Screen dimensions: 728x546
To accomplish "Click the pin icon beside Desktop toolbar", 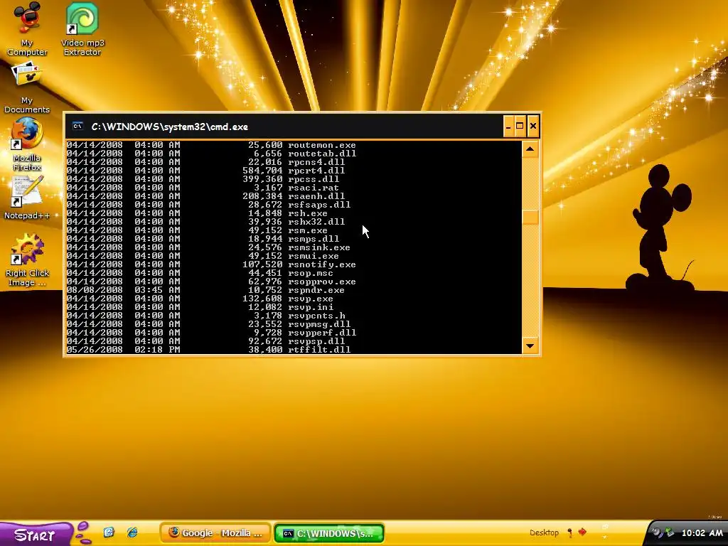I will 569,532.
